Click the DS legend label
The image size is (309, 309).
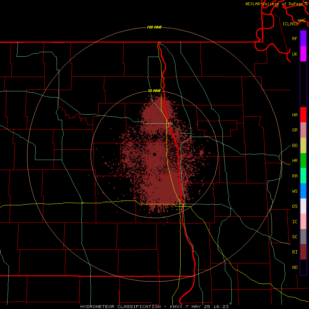[295, 206]
